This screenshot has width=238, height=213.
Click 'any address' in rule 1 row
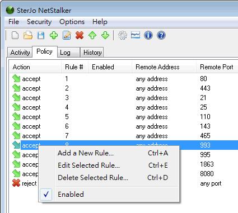(x=152, y=79)
